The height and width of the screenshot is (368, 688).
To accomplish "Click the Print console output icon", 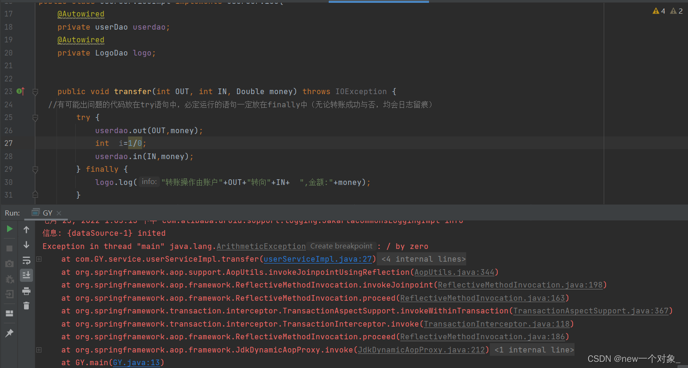I will (26, 291).
